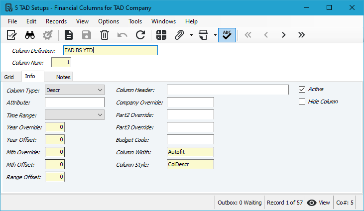Click the Part3 Override field
364x211 pixels.
click(190, 127)
